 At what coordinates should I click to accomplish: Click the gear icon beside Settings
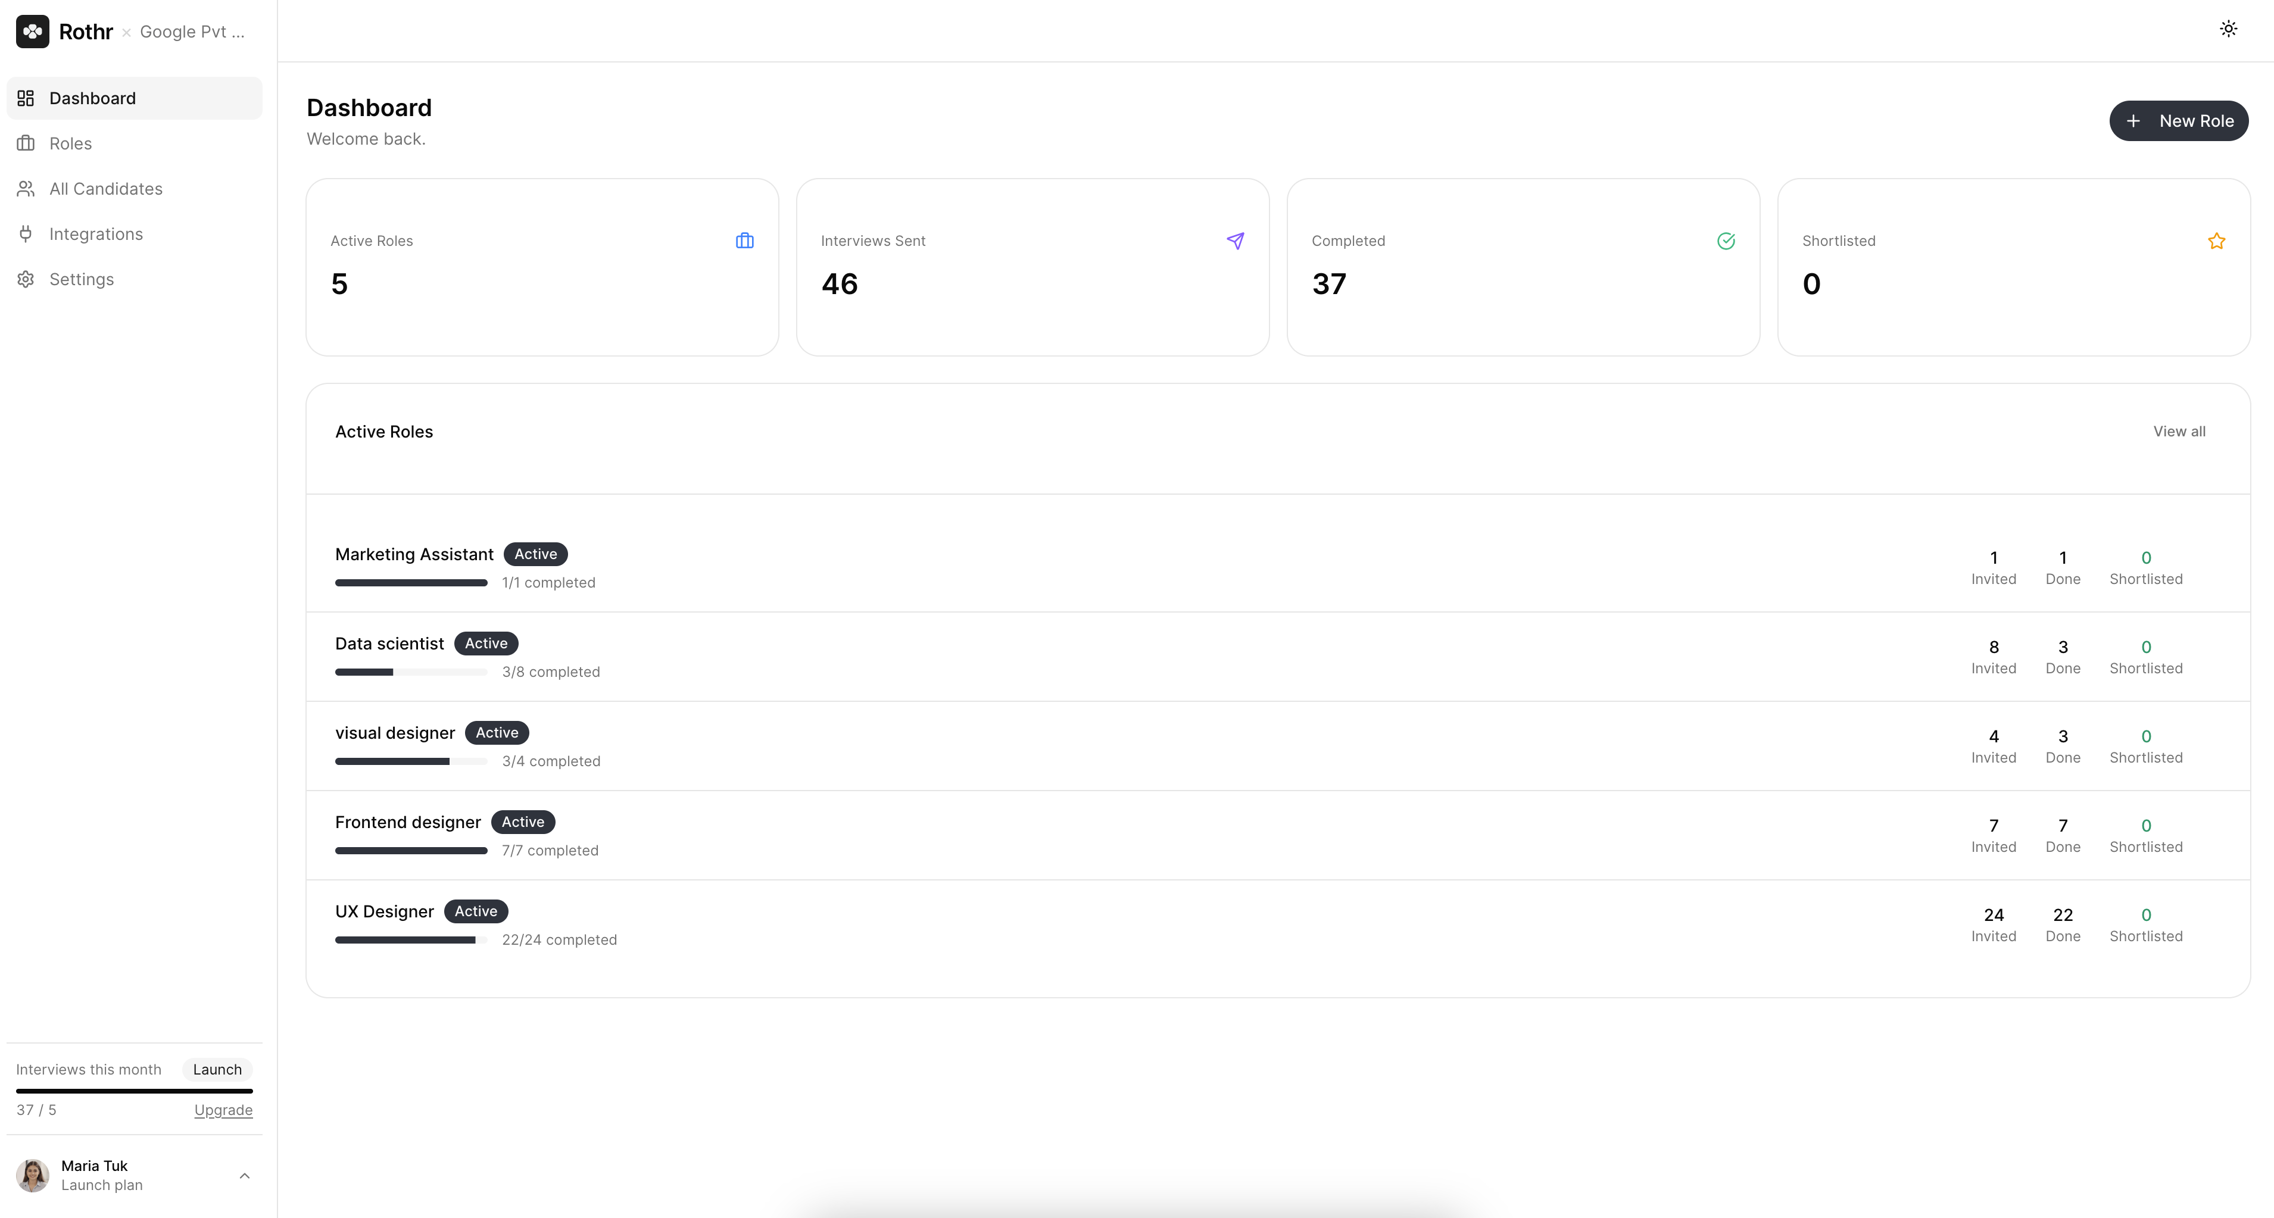26,280
